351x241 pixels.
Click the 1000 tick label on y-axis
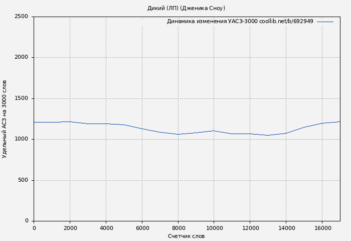[21, 139]
